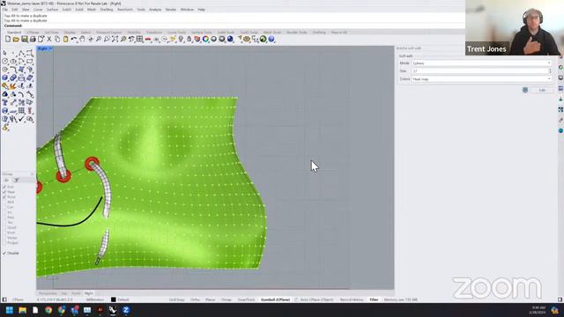Click the lightbulb Hide objects icon
The height and width of the screenshot is (317, 564).
tap(181, 39)
